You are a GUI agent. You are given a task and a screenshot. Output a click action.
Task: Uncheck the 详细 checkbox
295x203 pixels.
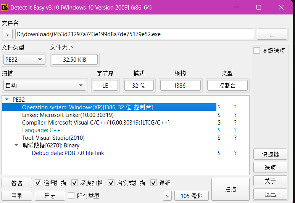pos(153,182)
